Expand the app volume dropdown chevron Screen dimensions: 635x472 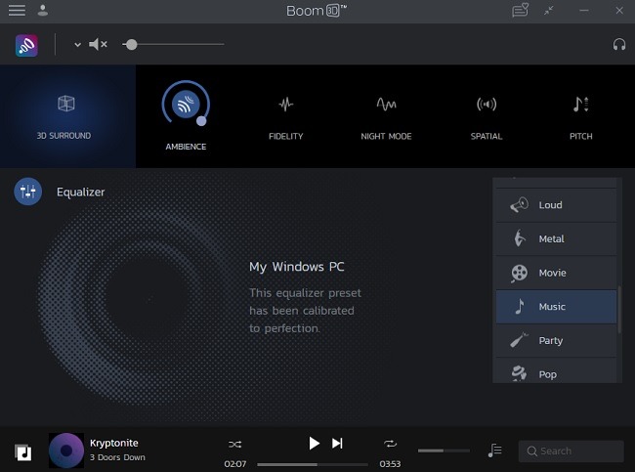pos(77,45)
